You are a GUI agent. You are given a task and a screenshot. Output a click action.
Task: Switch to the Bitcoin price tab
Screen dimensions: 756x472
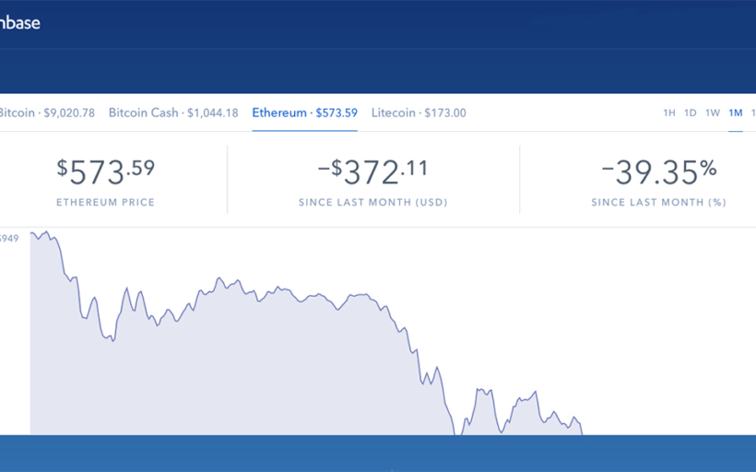(46, 113)
